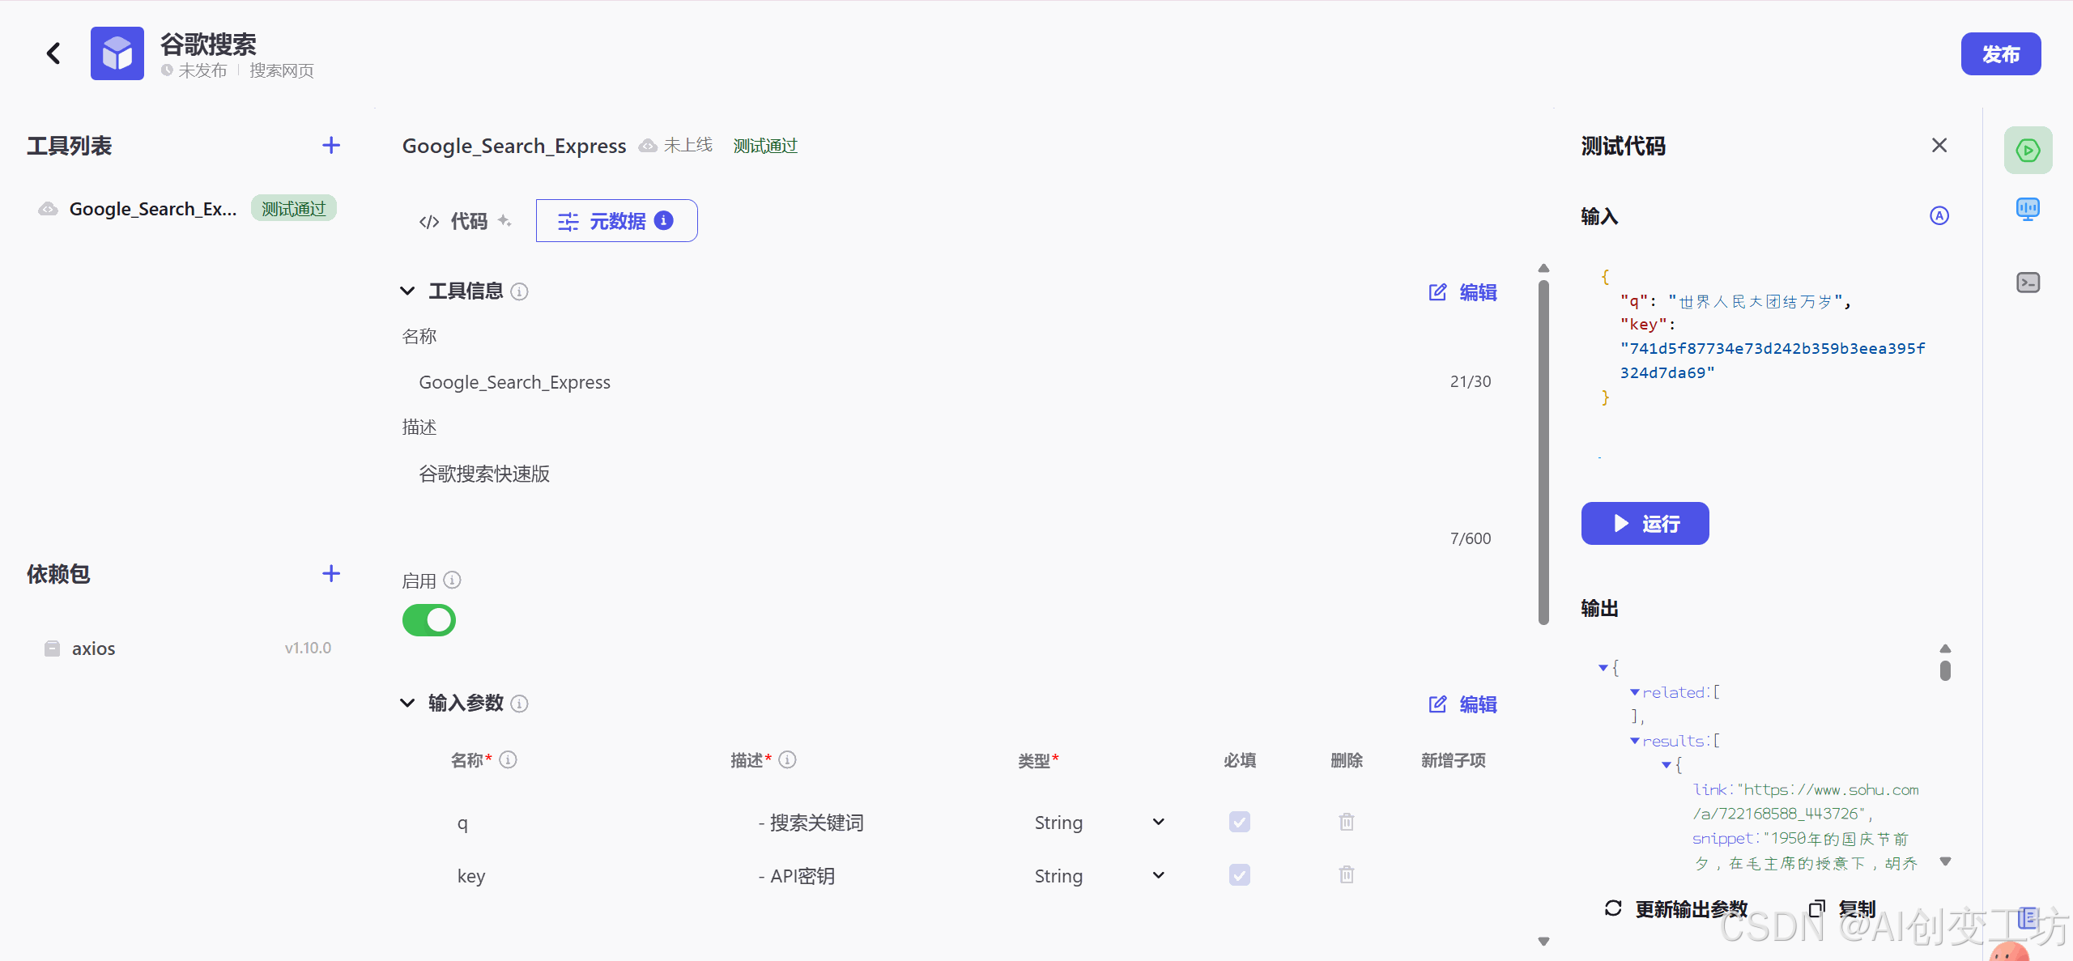2073x961 pixels.
Task: Click the monitor icon in right sidebar
Action: click(2028, 210)
